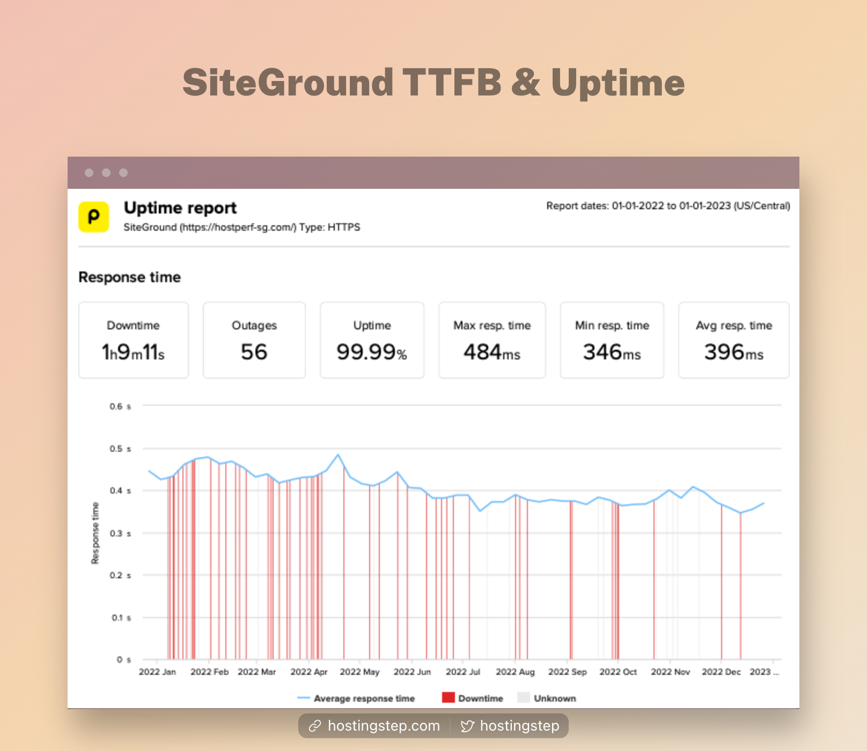Click the '0.1 s' y-axis label

[121, 617]
